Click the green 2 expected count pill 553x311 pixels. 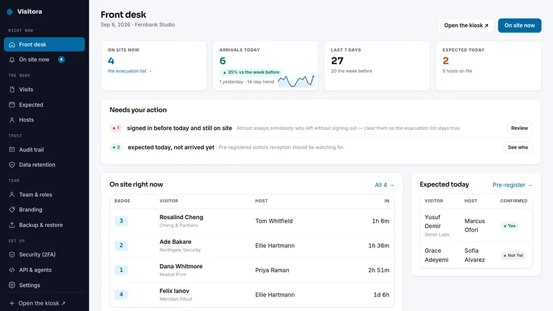pyautogui.click(x=116, y=147)
